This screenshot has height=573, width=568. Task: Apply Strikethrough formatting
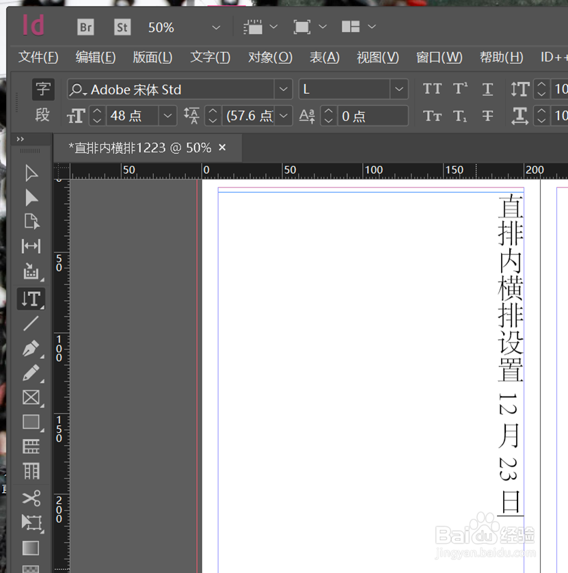pyautogui.click(x=487, y=116)
